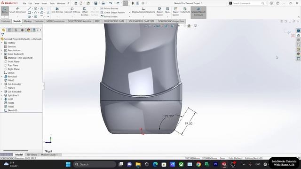The width and height of the screenshot is (301, 169).
Task: Open the Motion Study 1 tab
Action: pyautogui.click(x=49, y=154)
